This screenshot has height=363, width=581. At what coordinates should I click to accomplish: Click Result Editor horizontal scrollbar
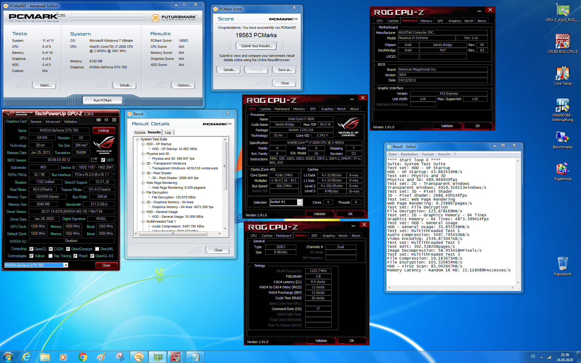click(x=451, y=288)
